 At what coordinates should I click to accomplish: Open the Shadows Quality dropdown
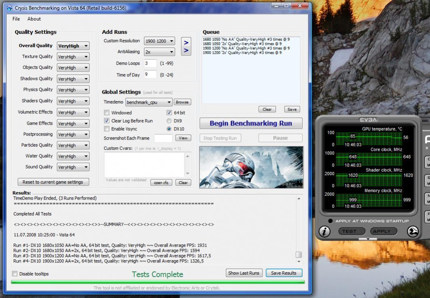(x=73, y=79)
